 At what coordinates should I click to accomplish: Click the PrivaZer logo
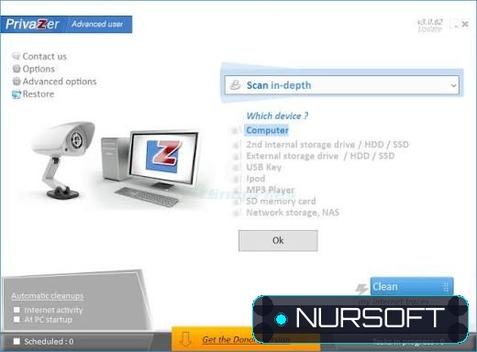point(32,24)
